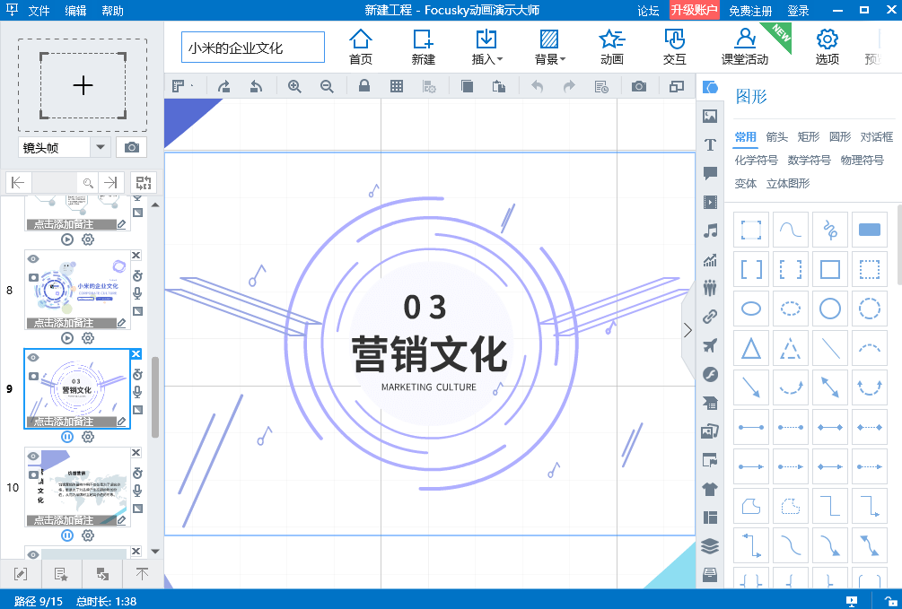Click the copy icon in toolbar
This screenshot has width=902, height=609.
467,86
